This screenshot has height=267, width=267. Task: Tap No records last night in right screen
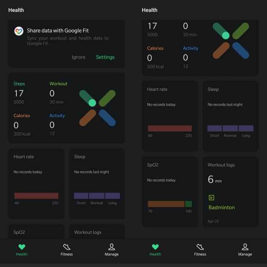click(x=225, y=105)
